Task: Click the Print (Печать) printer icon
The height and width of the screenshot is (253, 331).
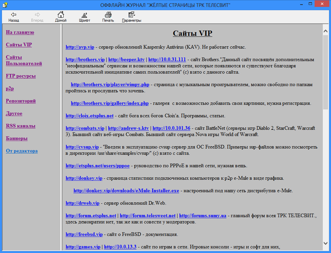Action: pyautogui.click(x=108, y=15)
